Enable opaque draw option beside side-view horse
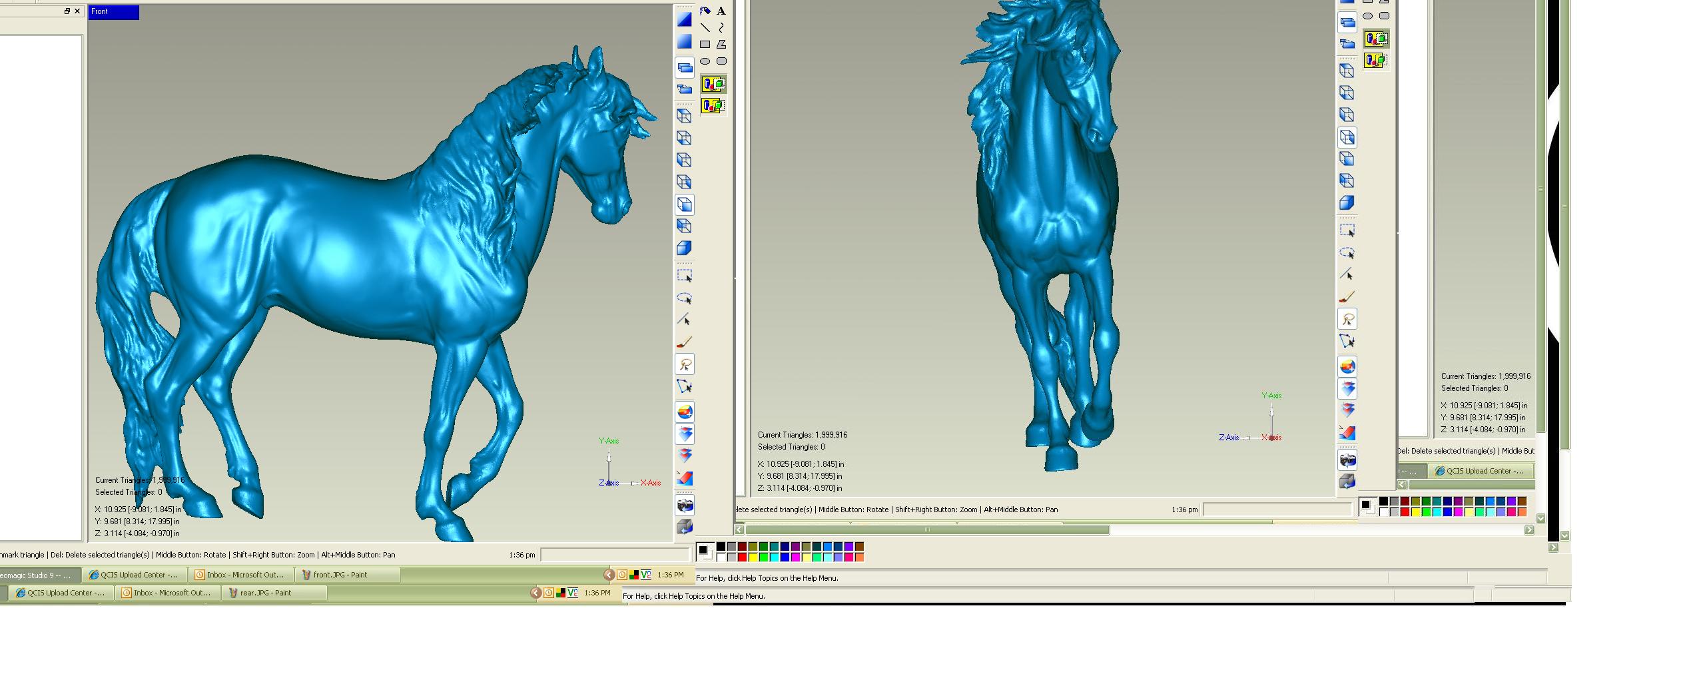The image size is (1705, 682). [x=713, y=85]
